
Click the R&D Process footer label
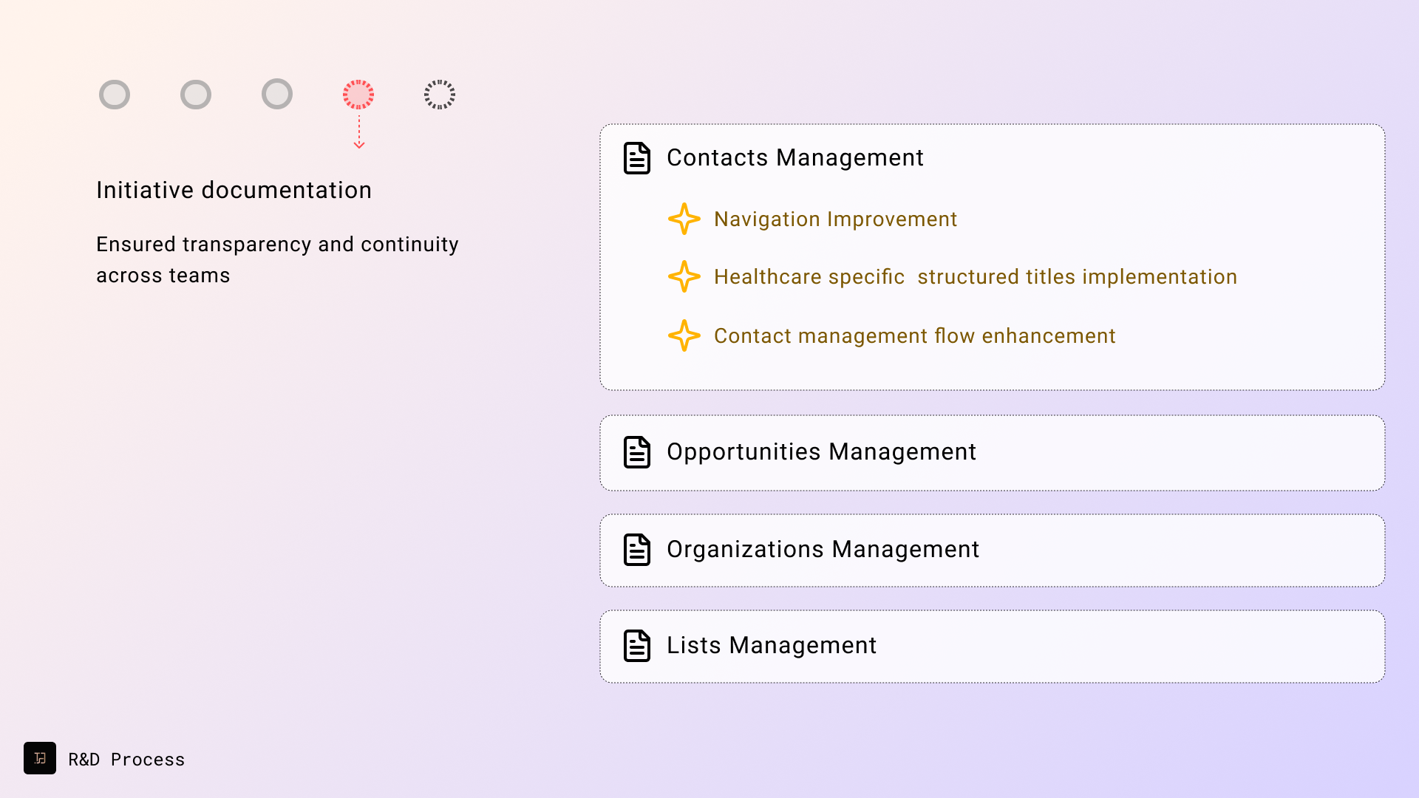126,760
